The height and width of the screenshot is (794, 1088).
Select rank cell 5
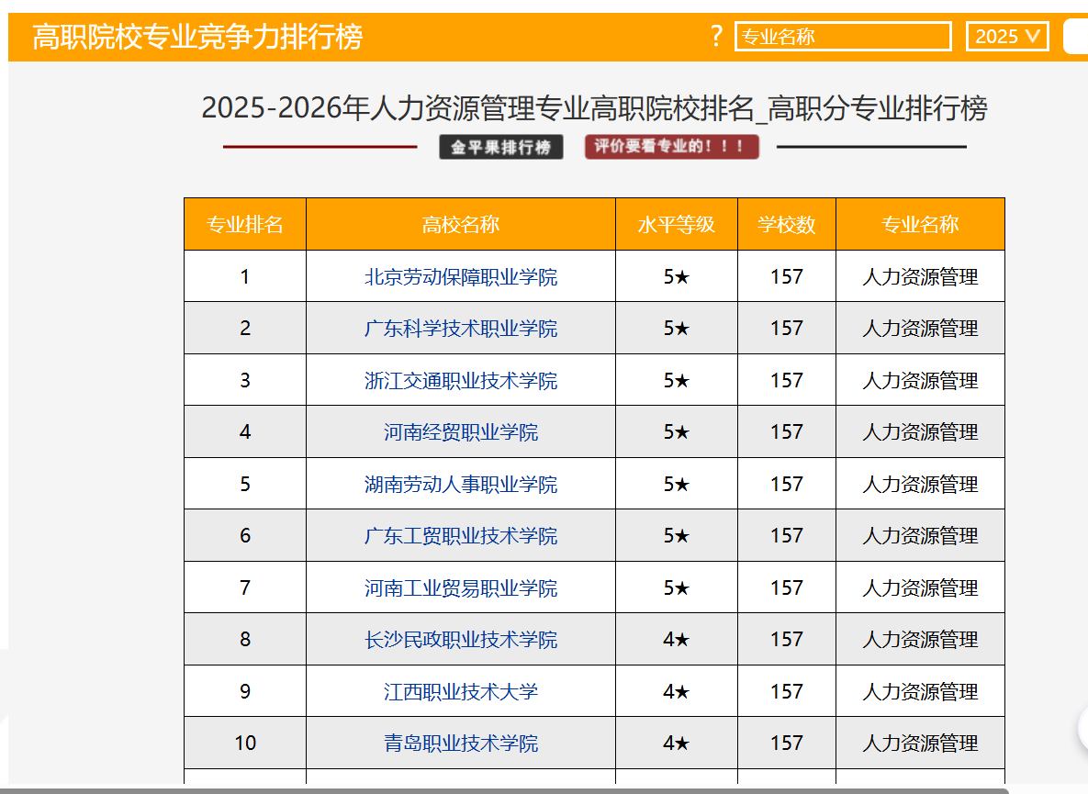pyautogui.click(x=245, y=484)
